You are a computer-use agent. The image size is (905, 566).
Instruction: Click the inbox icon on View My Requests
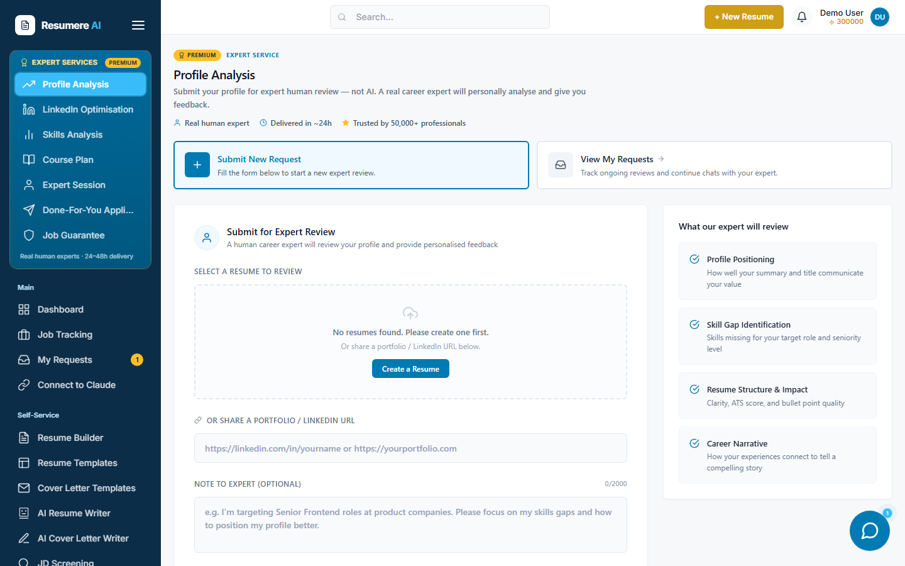[x=561, y=165]
